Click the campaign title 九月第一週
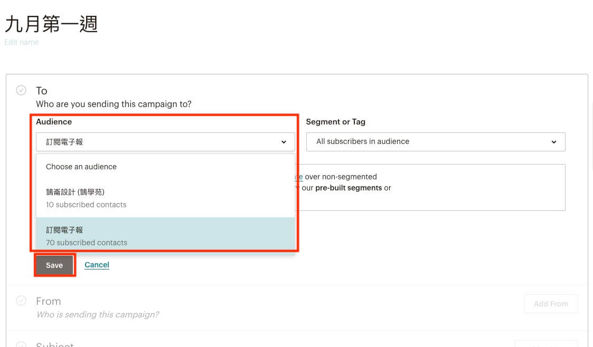593x347 pixels. pos(51,24)
